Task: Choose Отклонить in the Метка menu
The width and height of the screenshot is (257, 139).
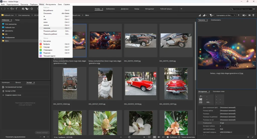Action: point(55,13)
